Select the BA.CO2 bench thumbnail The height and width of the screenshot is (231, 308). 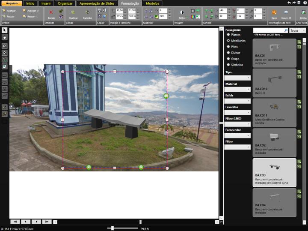coord(274,143)
